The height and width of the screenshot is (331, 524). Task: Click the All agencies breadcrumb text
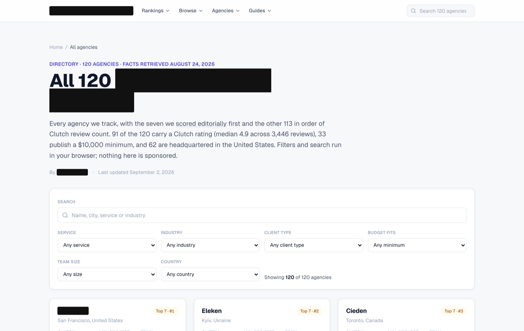click(x=84, y=47)
